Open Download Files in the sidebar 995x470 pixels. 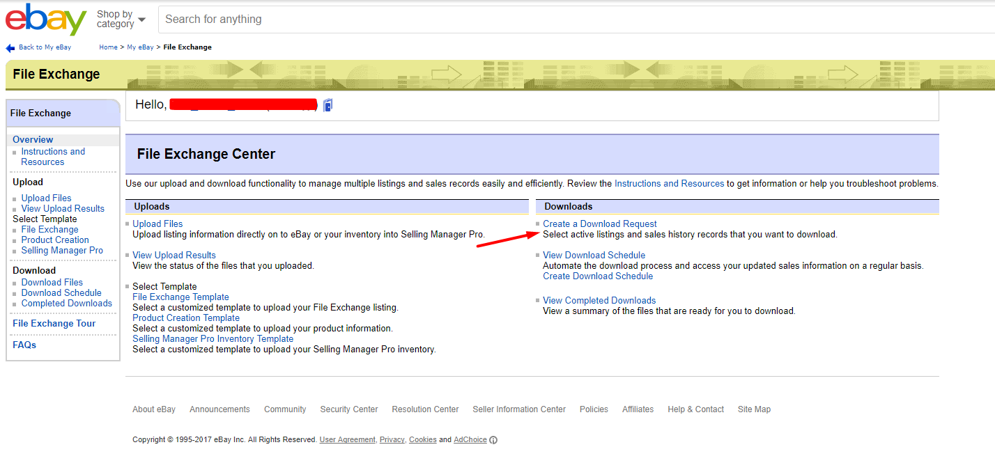[52, 283]
